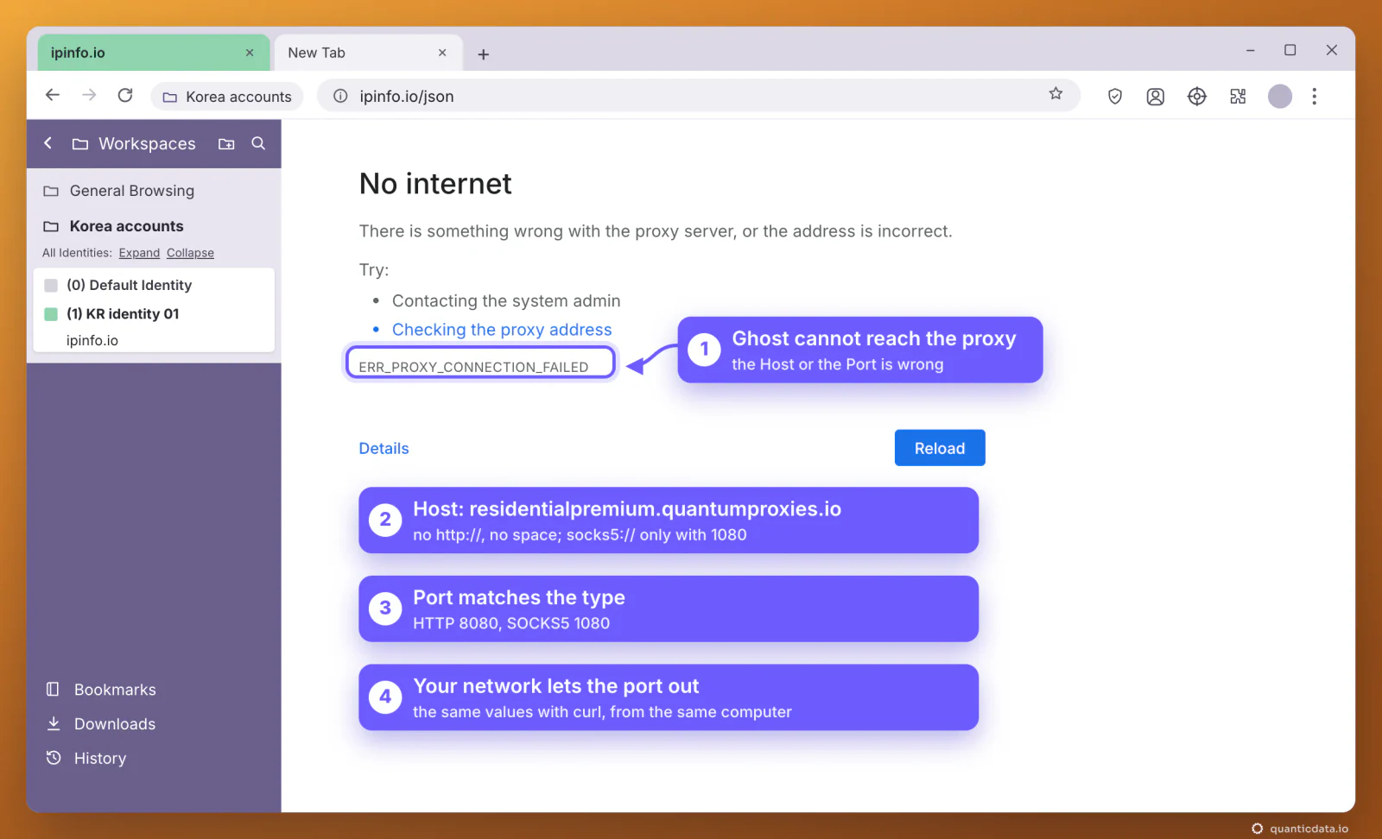Click the gray Default Identity color swatch

pyautogui.click(x=51, y=285)
